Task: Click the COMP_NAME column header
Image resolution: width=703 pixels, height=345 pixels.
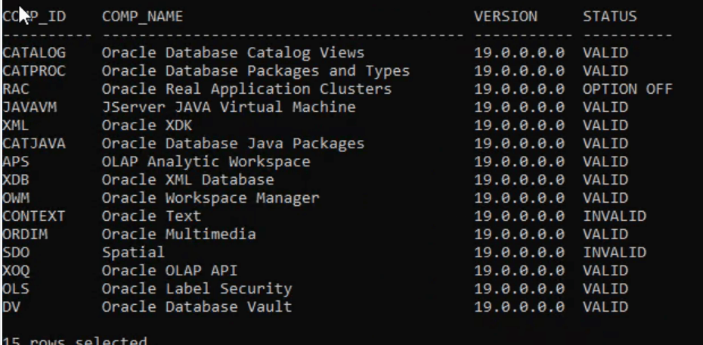Action: (142, 17)
